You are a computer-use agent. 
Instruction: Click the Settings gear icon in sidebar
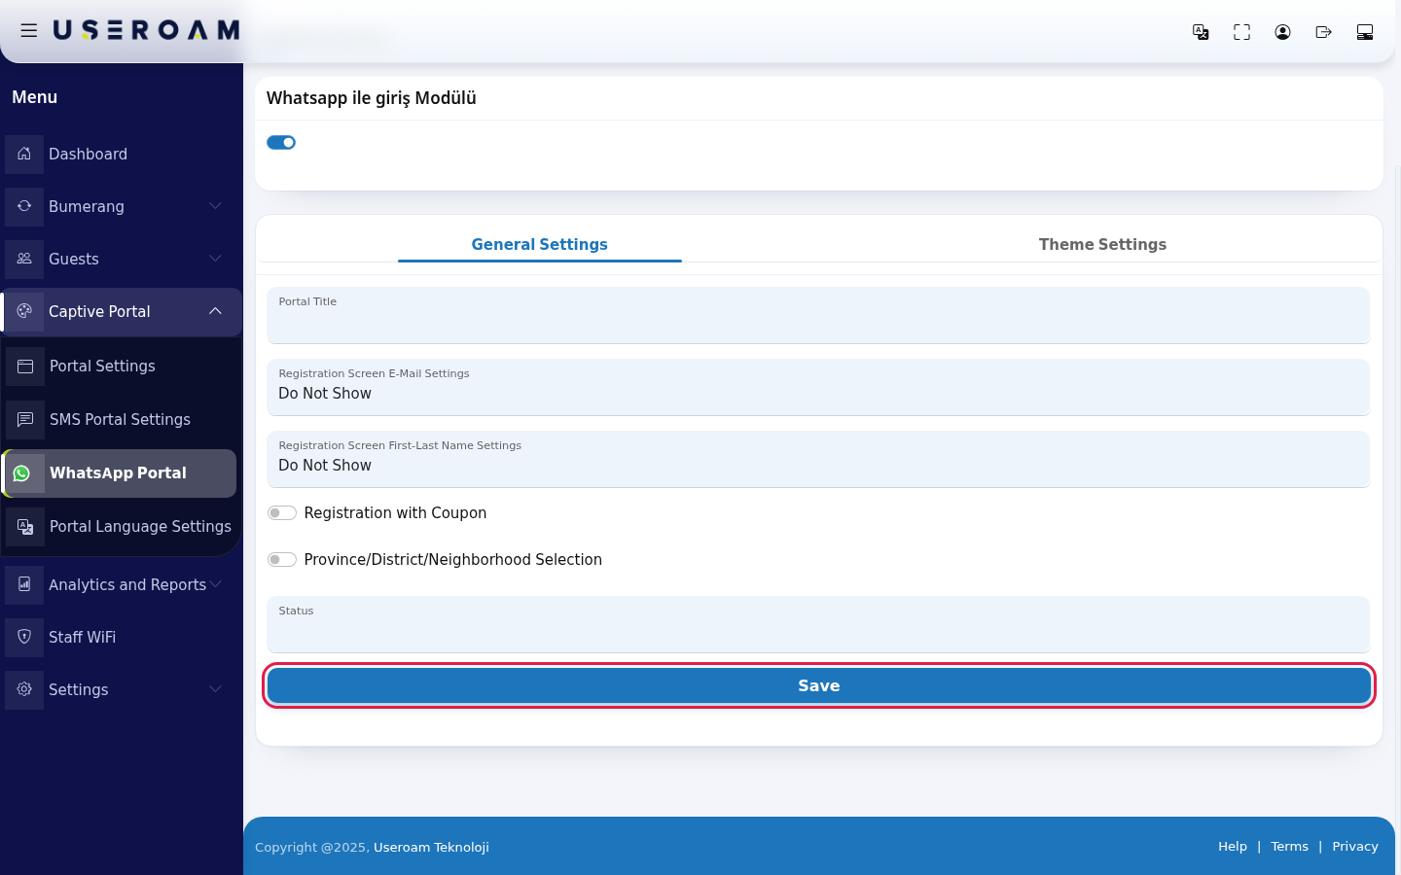24,689
